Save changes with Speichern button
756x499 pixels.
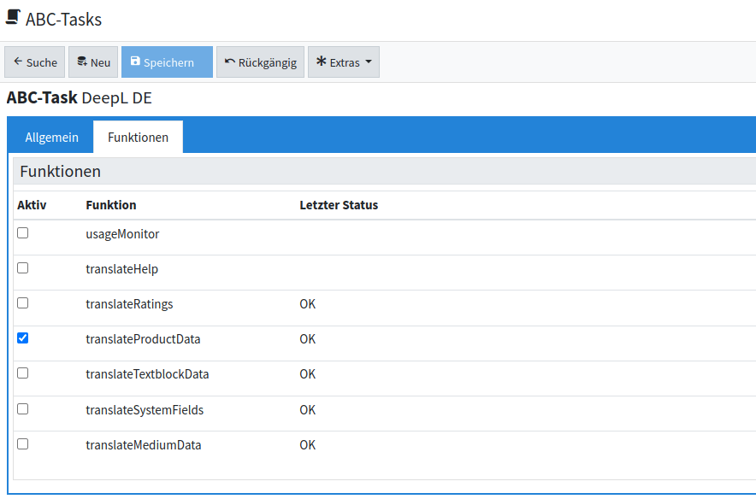(x=167, y=62)
